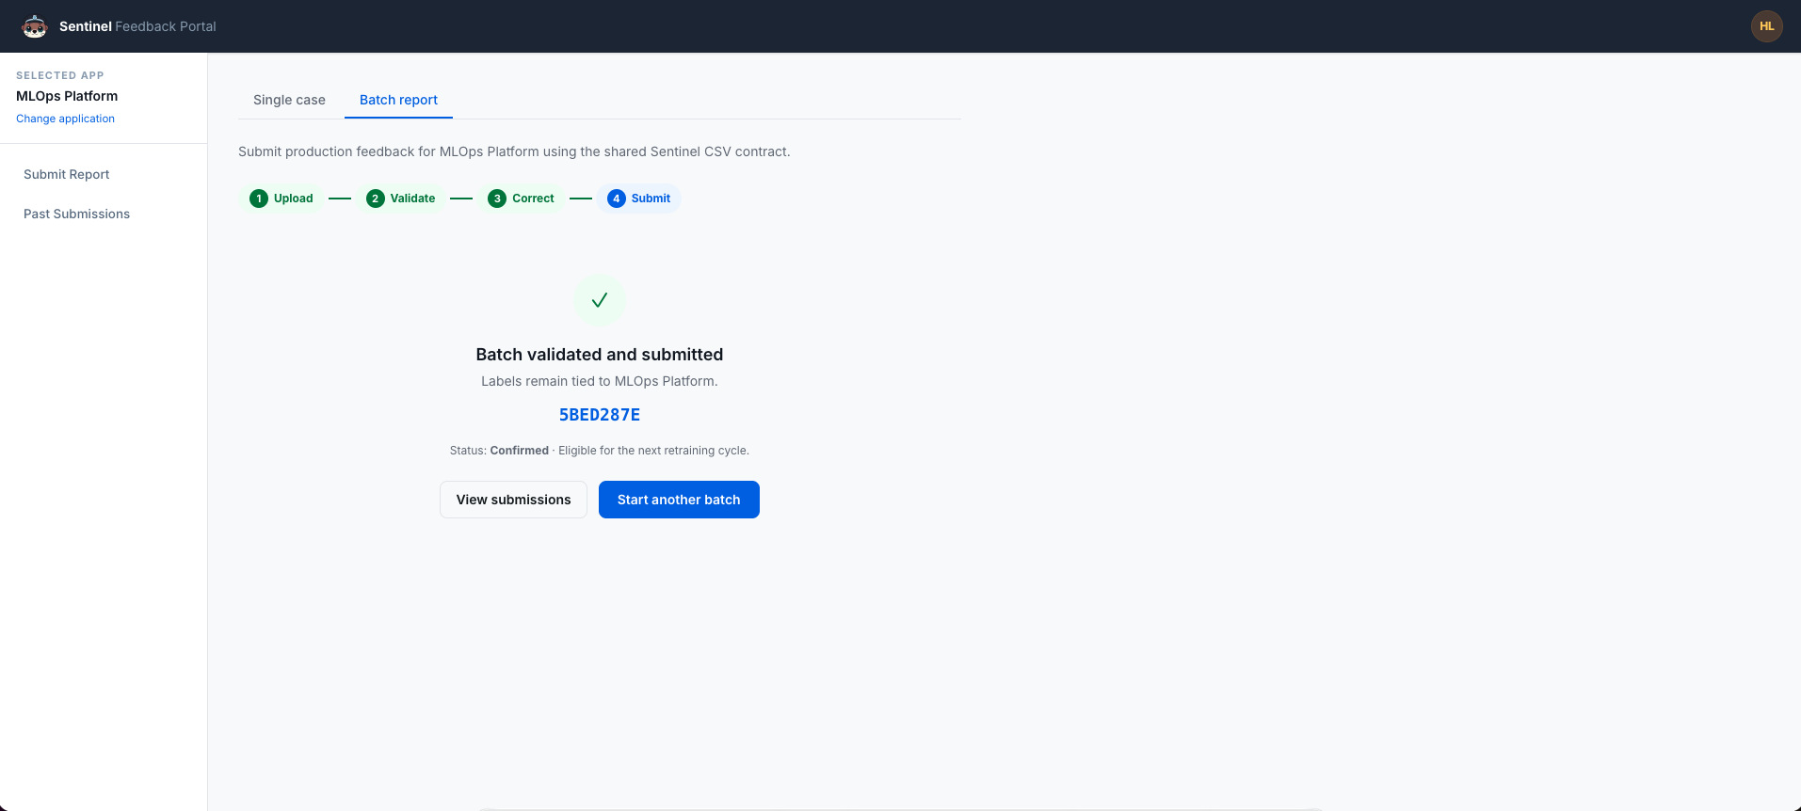Click the batch ID 5BED287E
This screenshot has width=1801, height=811.
(600, 415)
